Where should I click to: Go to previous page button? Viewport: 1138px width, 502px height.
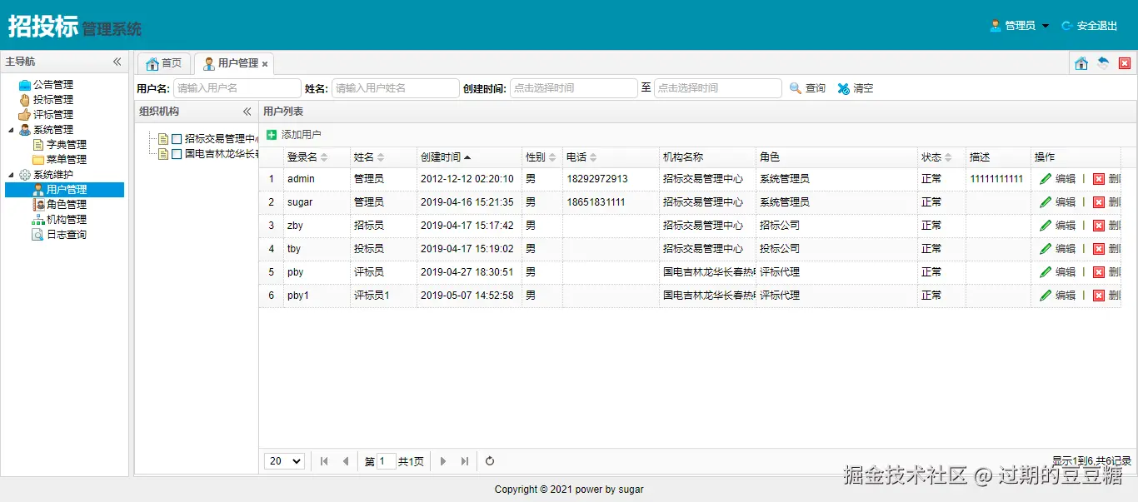point(346,461)
